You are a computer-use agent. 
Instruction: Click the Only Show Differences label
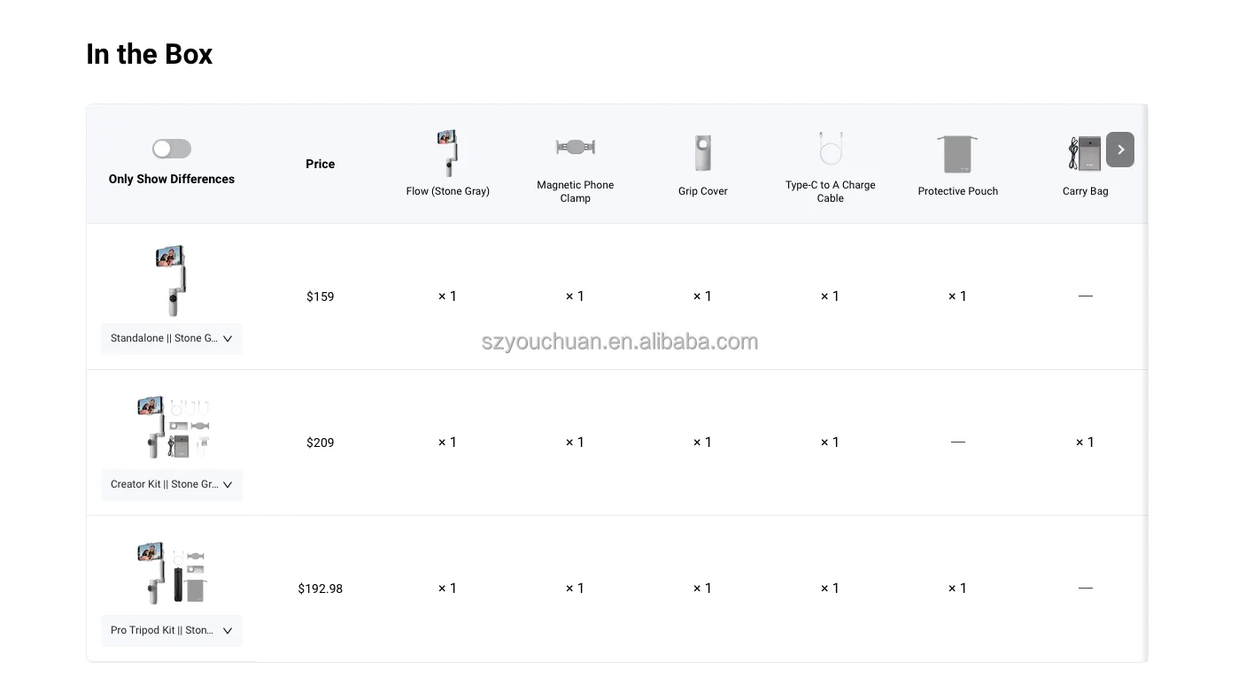click(x=172, y=179)
